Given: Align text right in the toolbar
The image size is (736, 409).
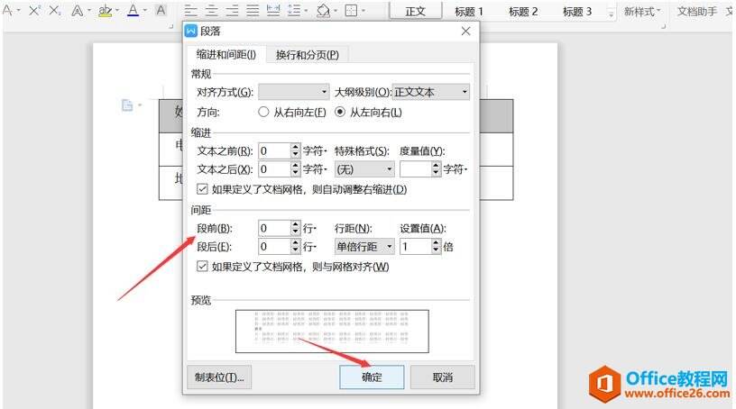Looking at the screenshot, I should [x=232, y=10].
